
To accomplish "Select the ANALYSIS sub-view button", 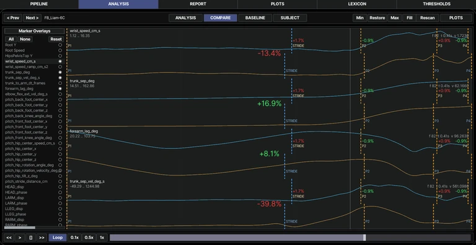I will click(185, 18).
